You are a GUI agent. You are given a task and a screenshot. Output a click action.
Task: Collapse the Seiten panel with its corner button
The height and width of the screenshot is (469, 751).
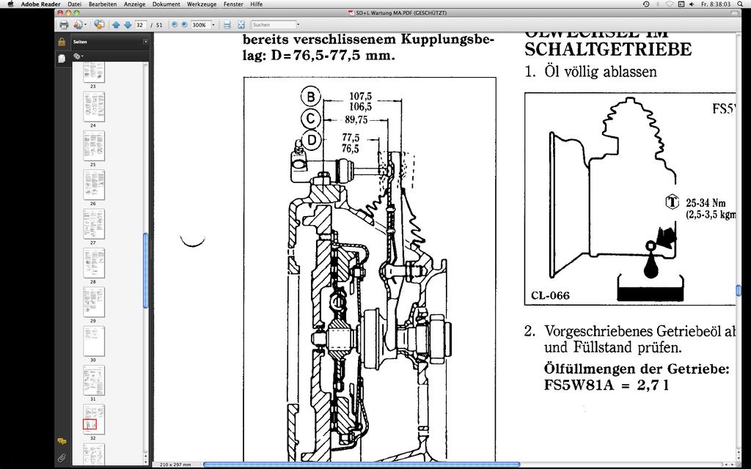pos(146,42)
